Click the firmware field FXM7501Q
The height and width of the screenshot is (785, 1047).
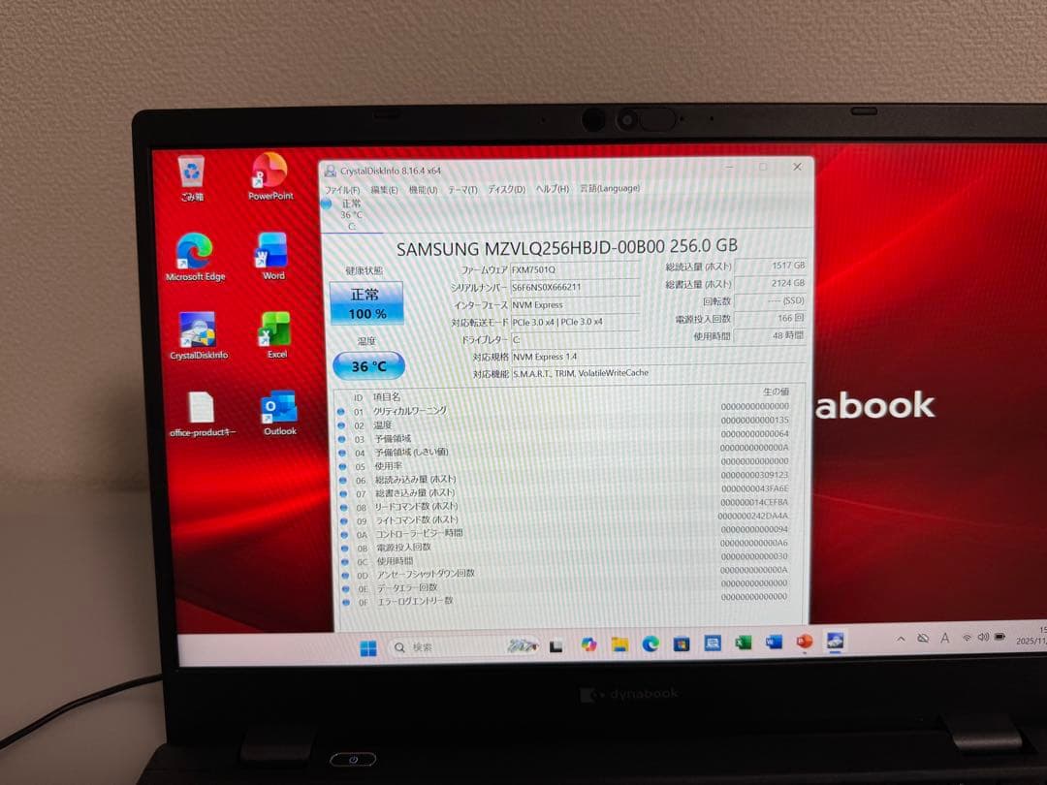pyautogui.click(x=575, y=269)
